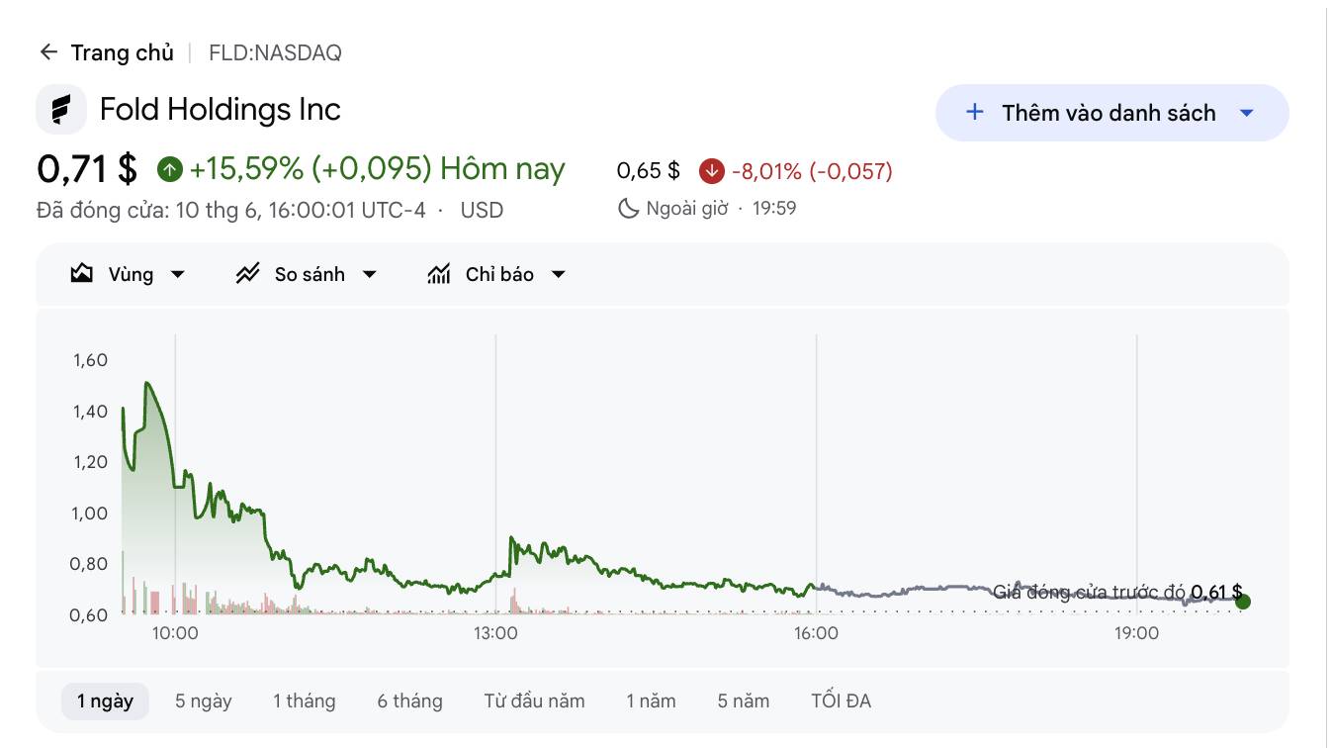Switch to the 1 tháng range tab

305,701
